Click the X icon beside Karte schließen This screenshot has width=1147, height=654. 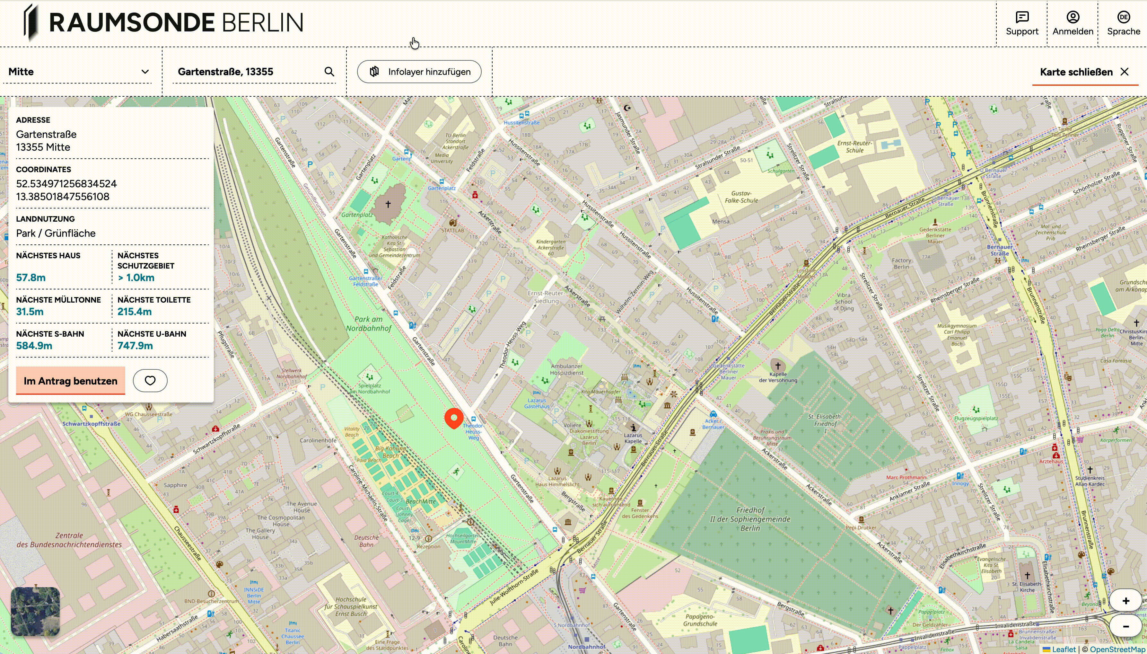point(1125,72)
